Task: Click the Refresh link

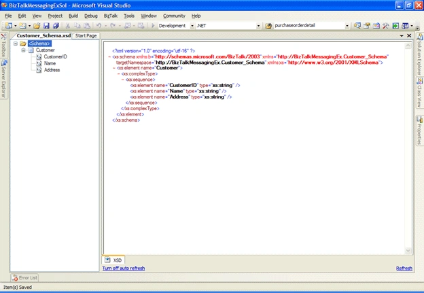Action: [x=404, y=268]
